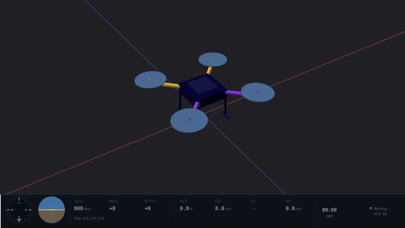This screenshot has width=405, height=228.
Task: Click the Waiting... status label
Action: tap(382, 208)
